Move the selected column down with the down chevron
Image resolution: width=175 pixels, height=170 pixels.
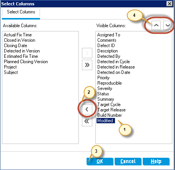[x=168, y=25]
